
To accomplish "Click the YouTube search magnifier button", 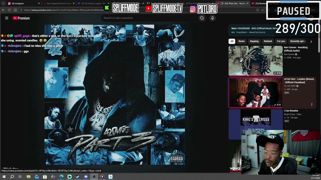I will pyautogui.click(x=202, y=18).
